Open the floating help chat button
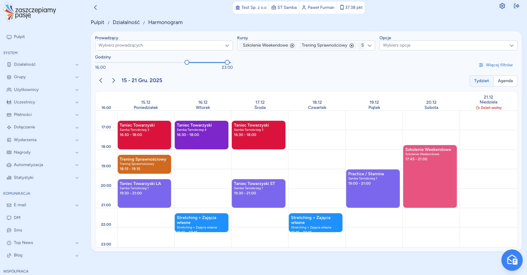The height and width of the screenshot is (275, 527). click(512, 260)
